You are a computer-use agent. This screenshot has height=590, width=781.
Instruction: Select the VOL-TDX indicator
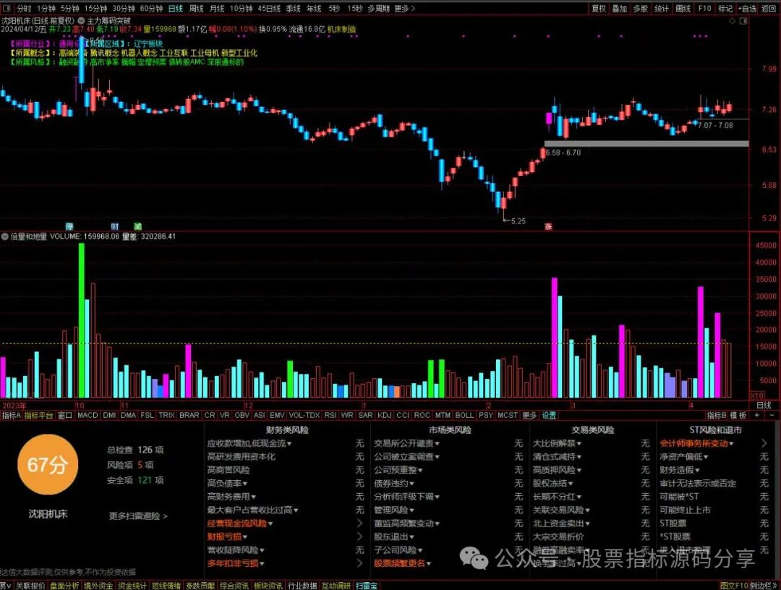304,415
